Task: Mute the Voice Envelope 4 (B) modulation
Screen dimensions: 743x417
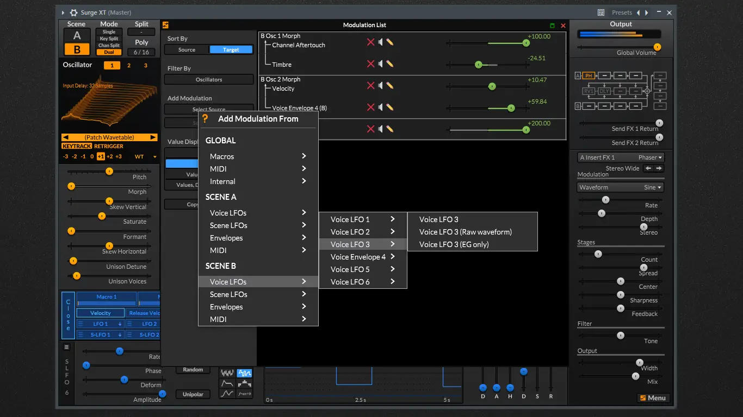Action: pyautogui.click(x=381, y=108)
